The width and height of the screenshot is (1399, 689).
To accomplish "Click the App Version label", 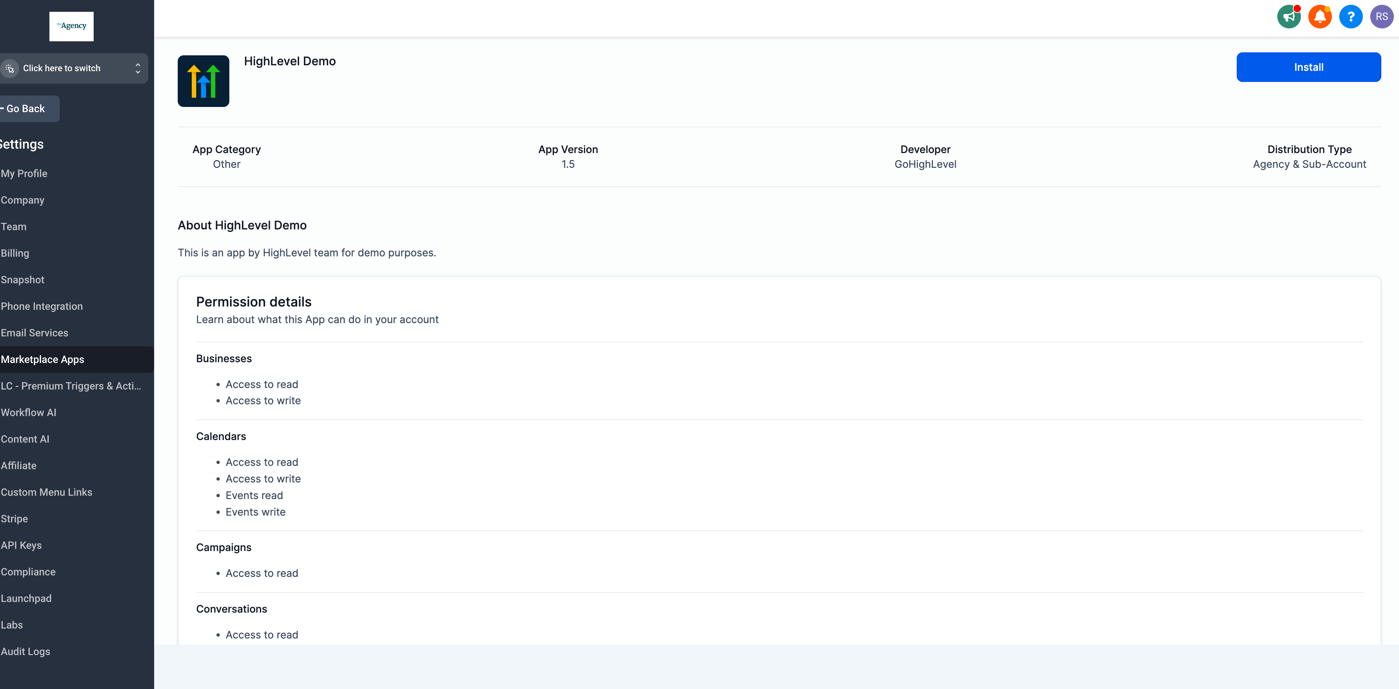I will [x=567, y=149].
